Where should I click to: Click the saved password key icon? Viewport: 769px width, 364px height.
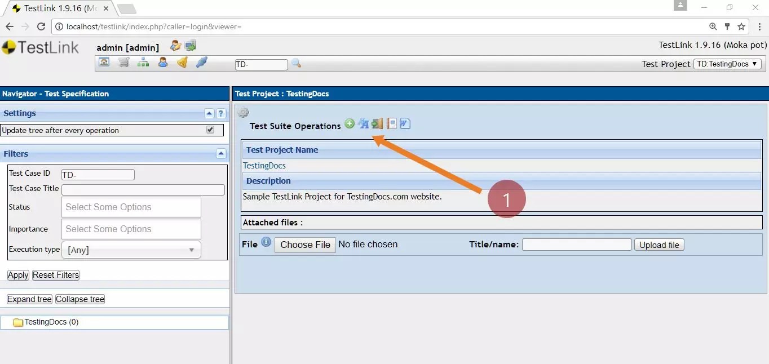coord(727,26)
